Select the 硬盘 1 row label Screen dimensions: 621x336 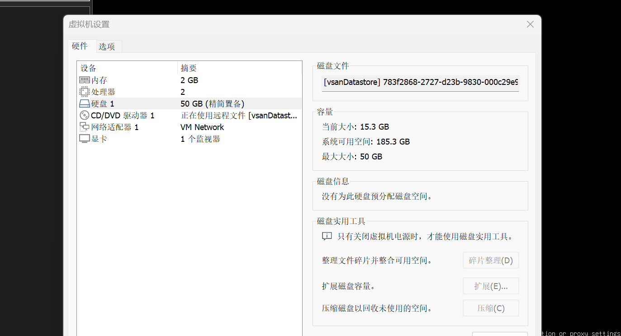click(x=103, y=104)
